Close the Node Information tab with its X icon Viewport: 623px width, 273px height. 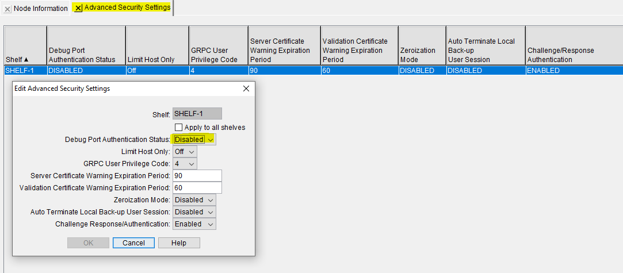click(x=7, y=9)
